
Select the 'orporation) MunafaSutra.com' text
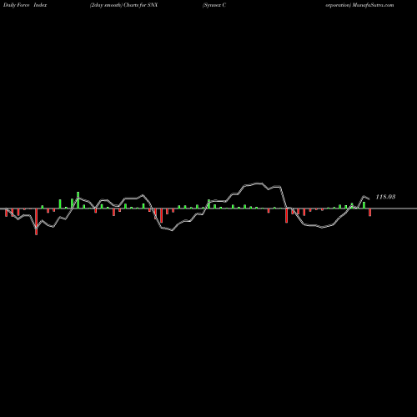click(x=359, y=5)
